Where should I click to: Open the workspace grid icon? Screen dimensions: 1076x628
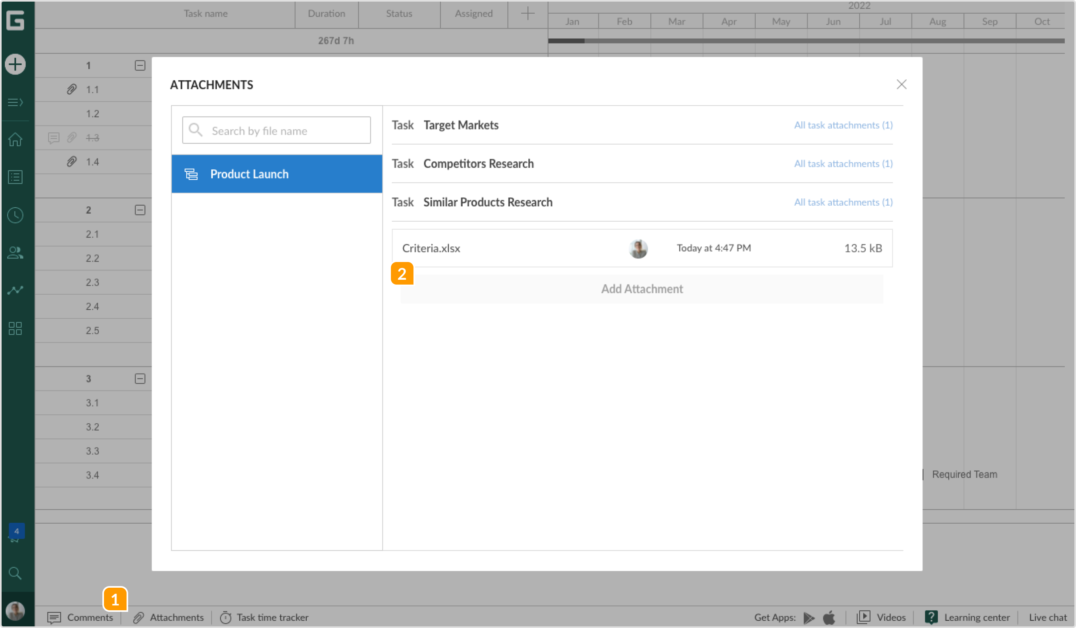[15, 328]
